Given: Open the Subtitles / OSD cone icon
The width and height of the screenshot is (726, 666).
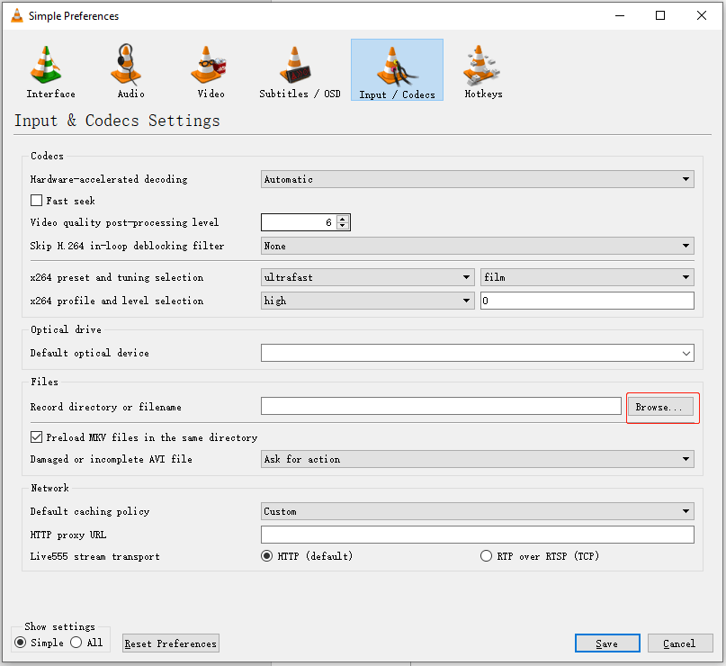Looking at the screenshot, I should tap(295, 65).
